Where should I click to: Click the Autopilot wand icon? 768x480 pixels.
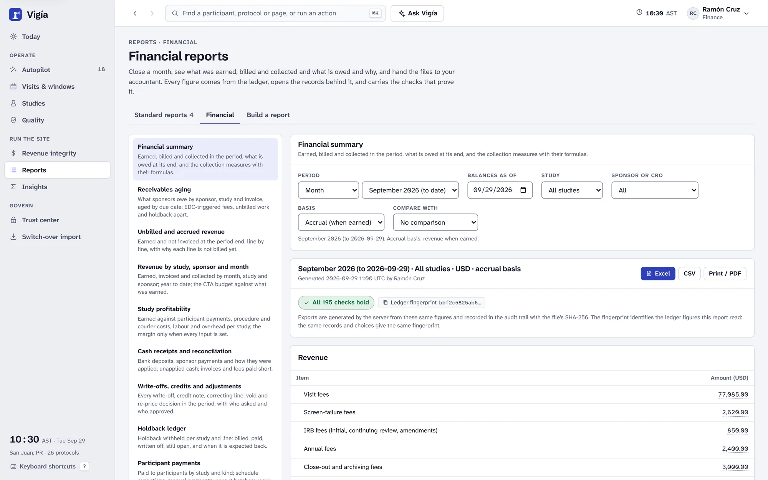tap(13, 70)
